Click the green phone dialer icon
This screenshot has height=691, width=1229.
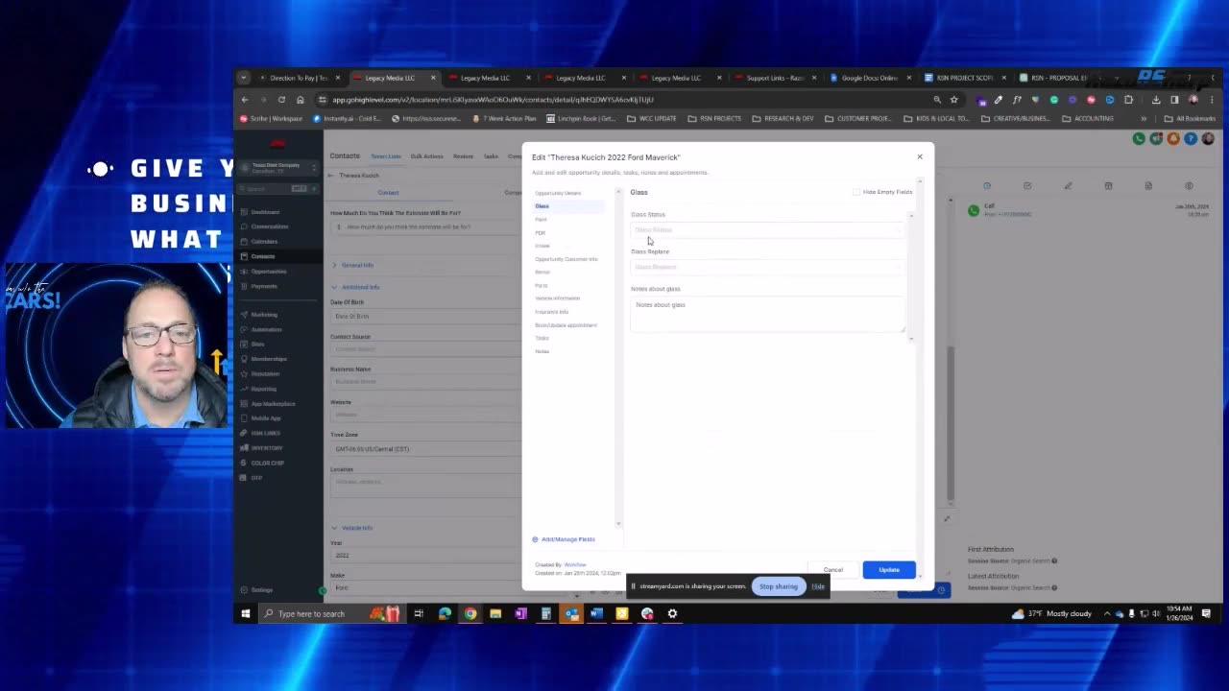pyautogui.click(x=1139, y=138)
